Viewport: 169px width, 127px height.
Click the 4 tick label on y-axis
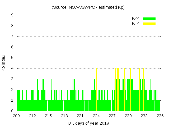(x=12, y=68)
